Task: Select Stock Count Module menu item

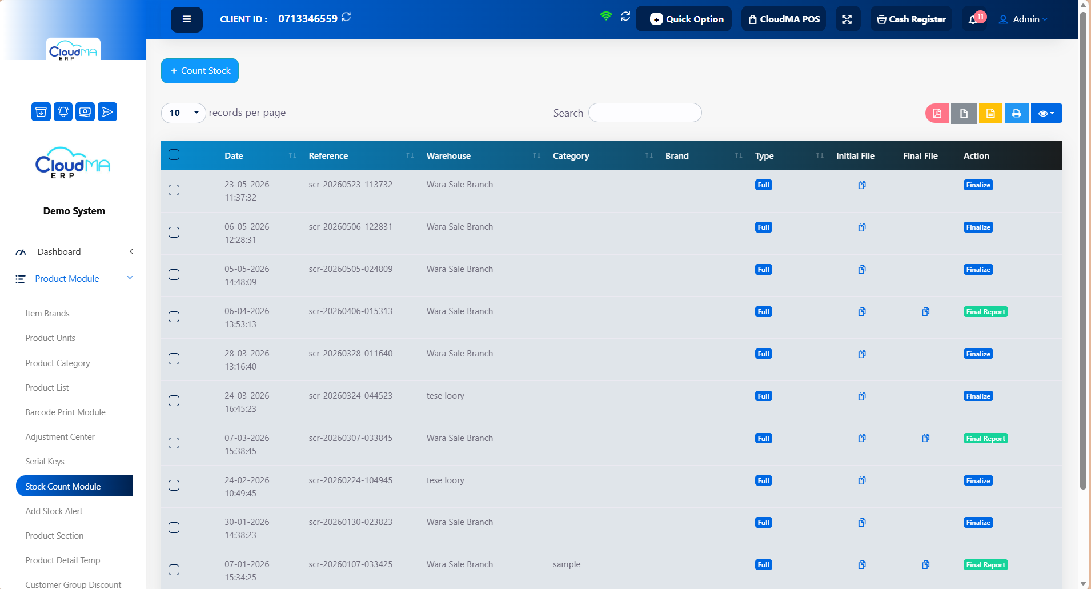Action: point(74,486)
